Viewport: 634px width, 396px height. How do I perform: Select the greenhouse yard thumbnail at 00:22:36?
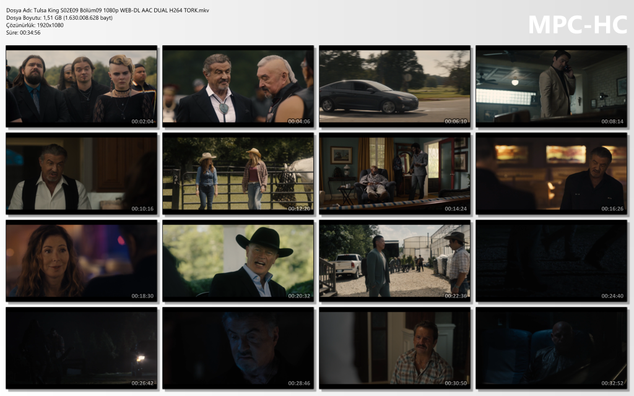394,260
